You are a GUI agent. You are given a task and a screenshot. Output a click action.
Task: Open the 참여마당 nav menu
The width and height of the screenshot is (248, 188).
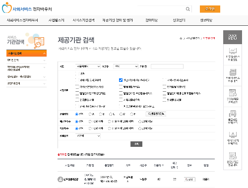click(151, 20)
